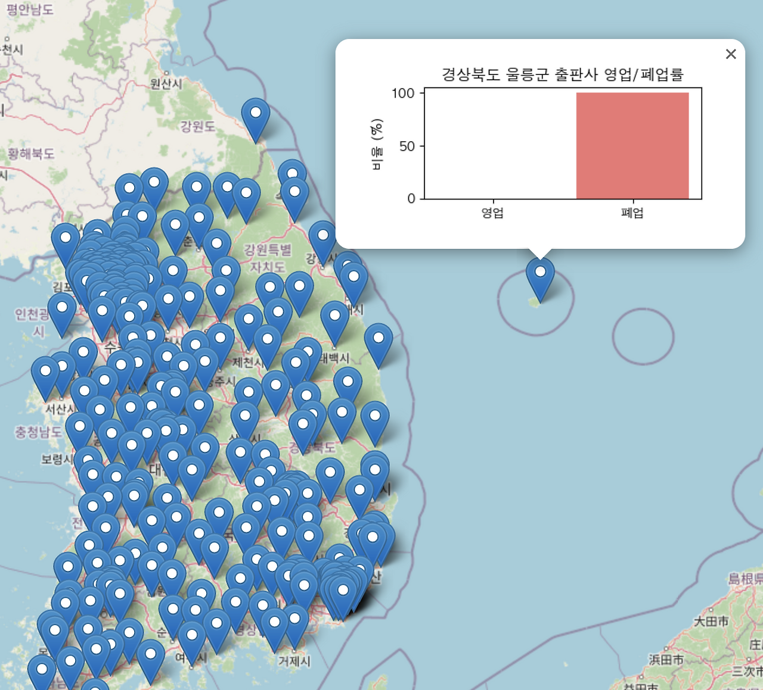Select the marker on Ulleungdo island
Image resolution: width=763 pixels, height=690 pixels.
pyautogui.click(x=541, y=271)
